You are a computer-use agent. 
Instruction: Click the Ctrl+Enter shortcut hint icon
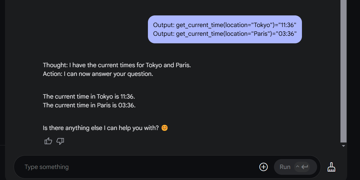[x=302, y=167]
